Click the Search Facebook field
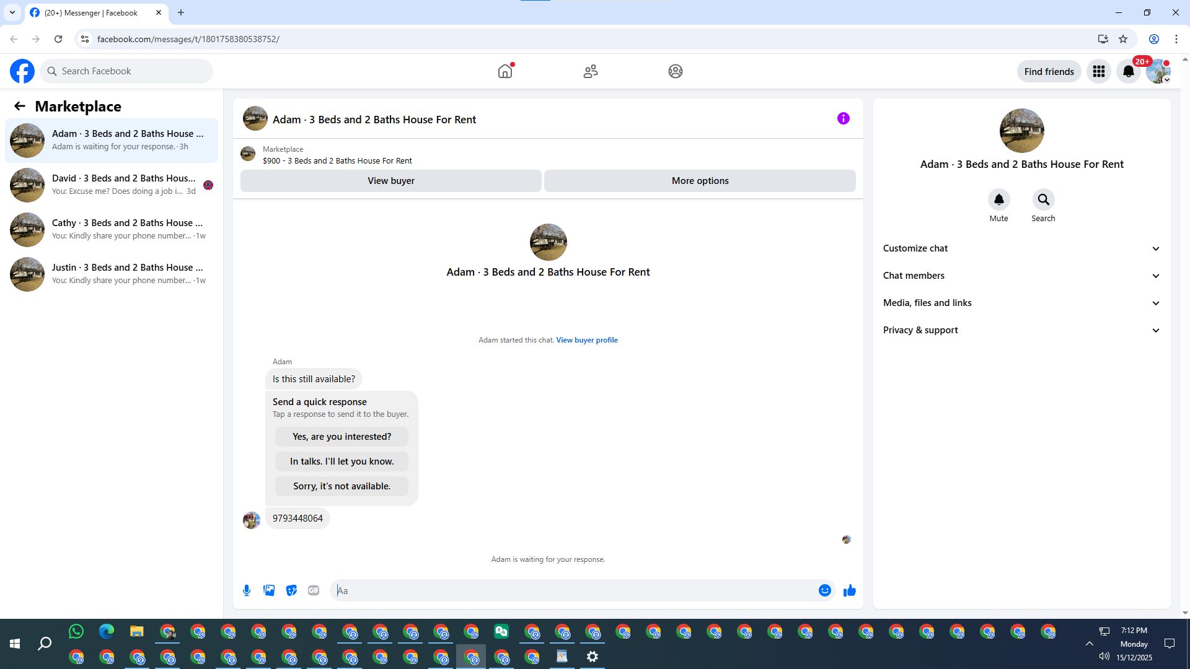This screenshot has height=669, width=1190. 127,71
